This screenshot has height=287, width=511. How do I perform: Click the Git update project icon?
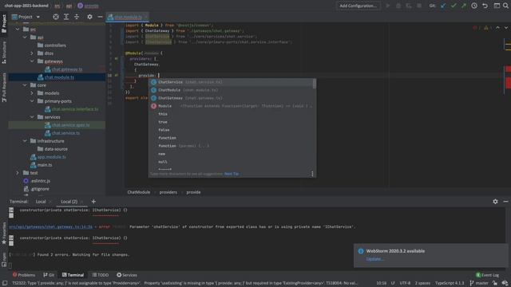click(443, 6)
